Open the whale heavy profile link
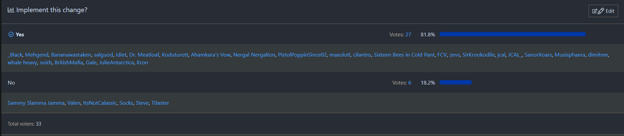This screenshot has width=624, height=136. [x=22, y=62]
